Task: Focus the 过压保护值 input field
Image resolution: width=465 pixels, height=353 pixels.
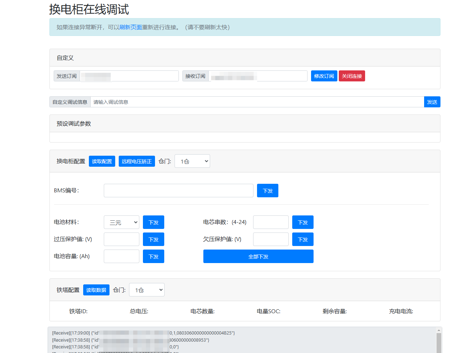Action: pyautogui.click(x=122, y=239)
